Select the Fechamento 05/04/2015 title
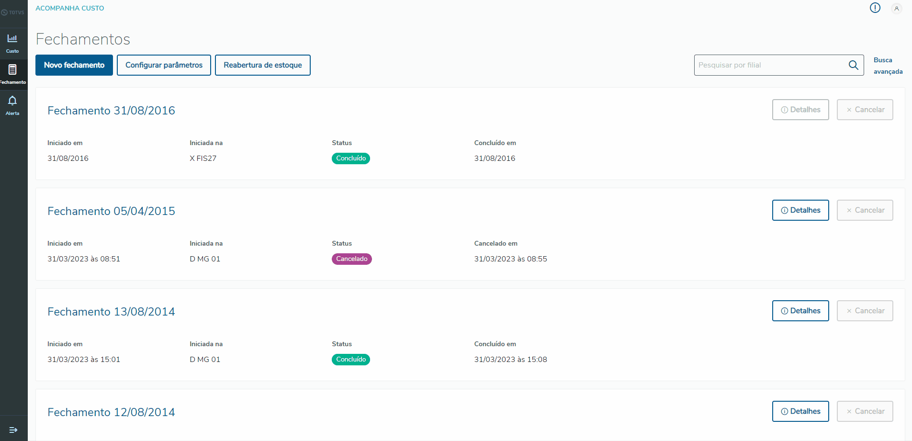 [111, 211]
